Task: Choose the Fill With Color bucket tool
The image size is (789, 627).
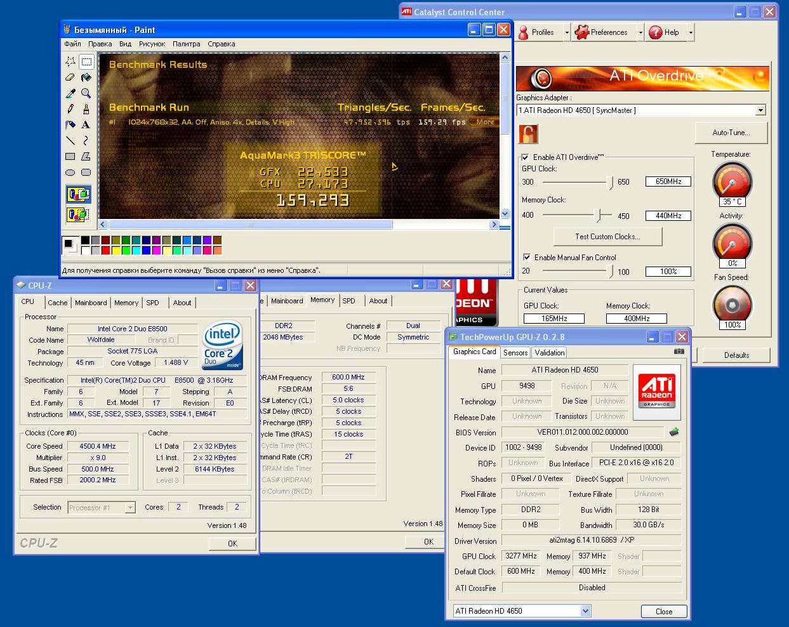Action: pyautogui.click(x=86, y=77)
